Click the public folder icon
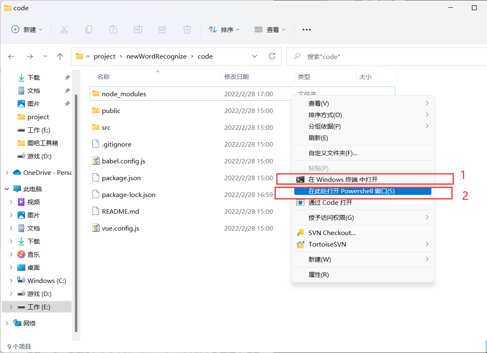 point(96,110)
